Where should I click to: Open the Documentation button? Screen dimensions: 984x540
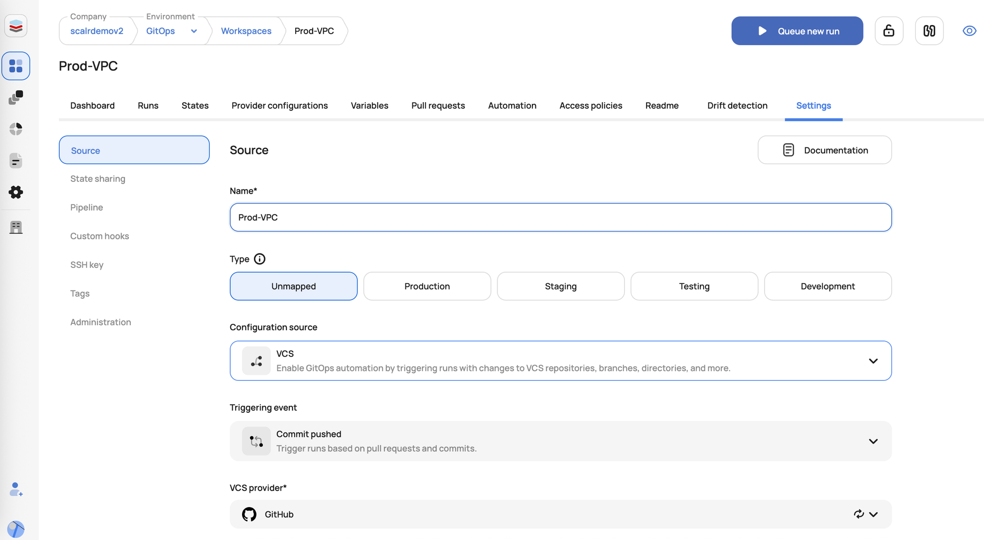tap(825, 150)
